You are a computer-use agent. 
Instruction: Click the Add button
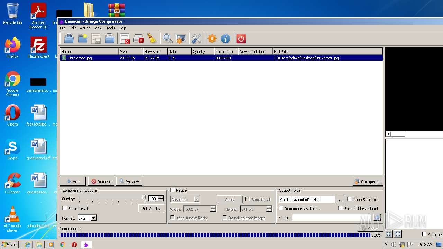pos(73,181)
